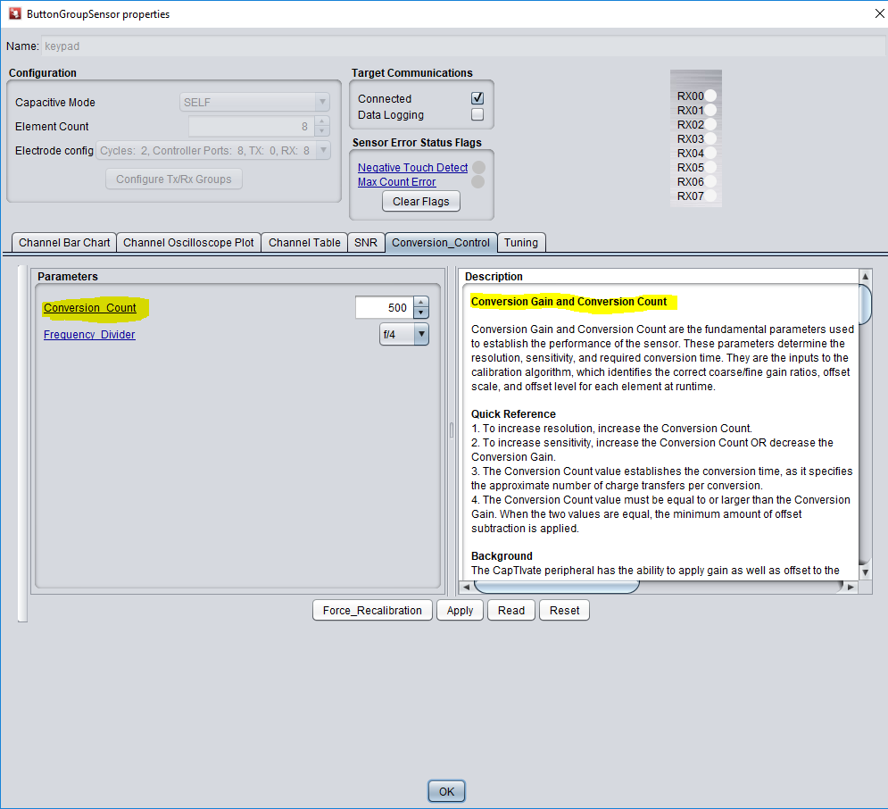888x809 pixels.
Task: Open the Tuning tab
Action: [x=521, y=243]
